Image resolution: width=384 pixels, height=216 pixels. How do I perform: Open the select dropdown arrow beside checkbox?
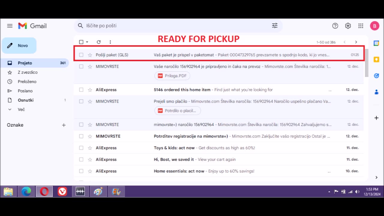[87, 42]
